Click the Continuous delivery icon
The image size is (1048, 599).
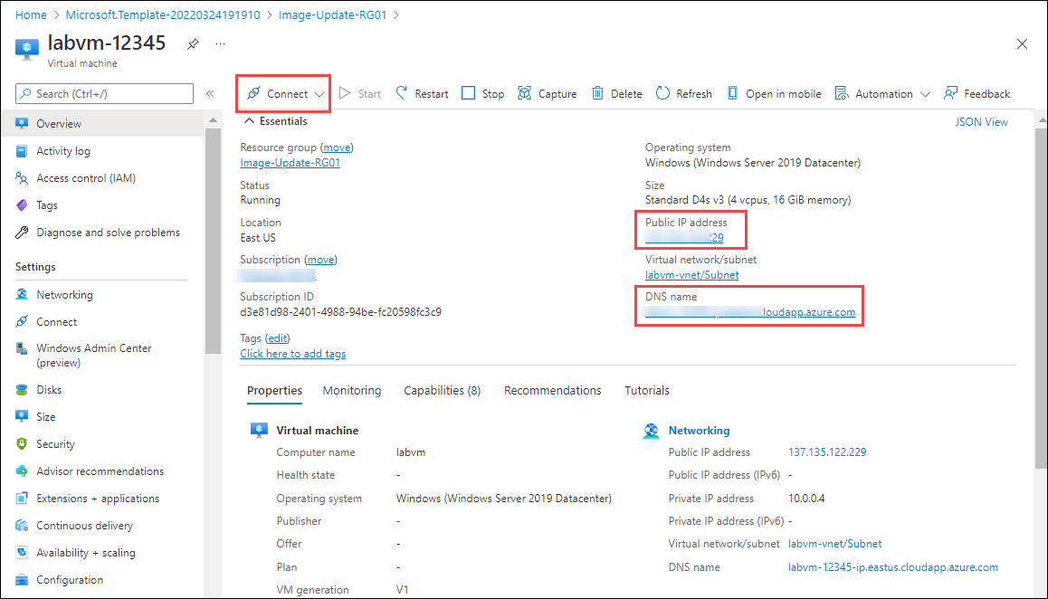pos(22,526)
